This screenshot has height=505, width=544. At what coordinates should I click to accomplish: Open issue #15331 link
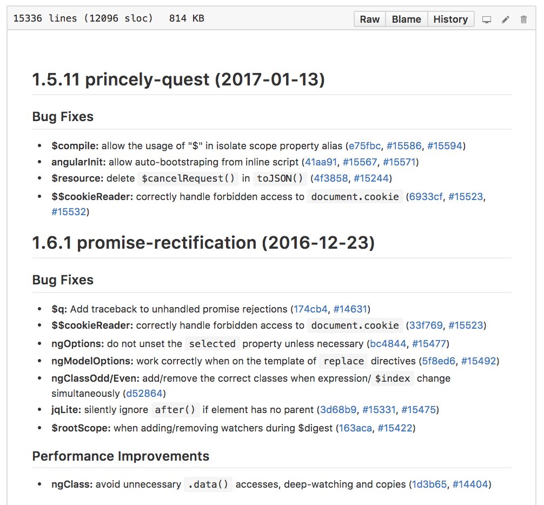[379, 410]
